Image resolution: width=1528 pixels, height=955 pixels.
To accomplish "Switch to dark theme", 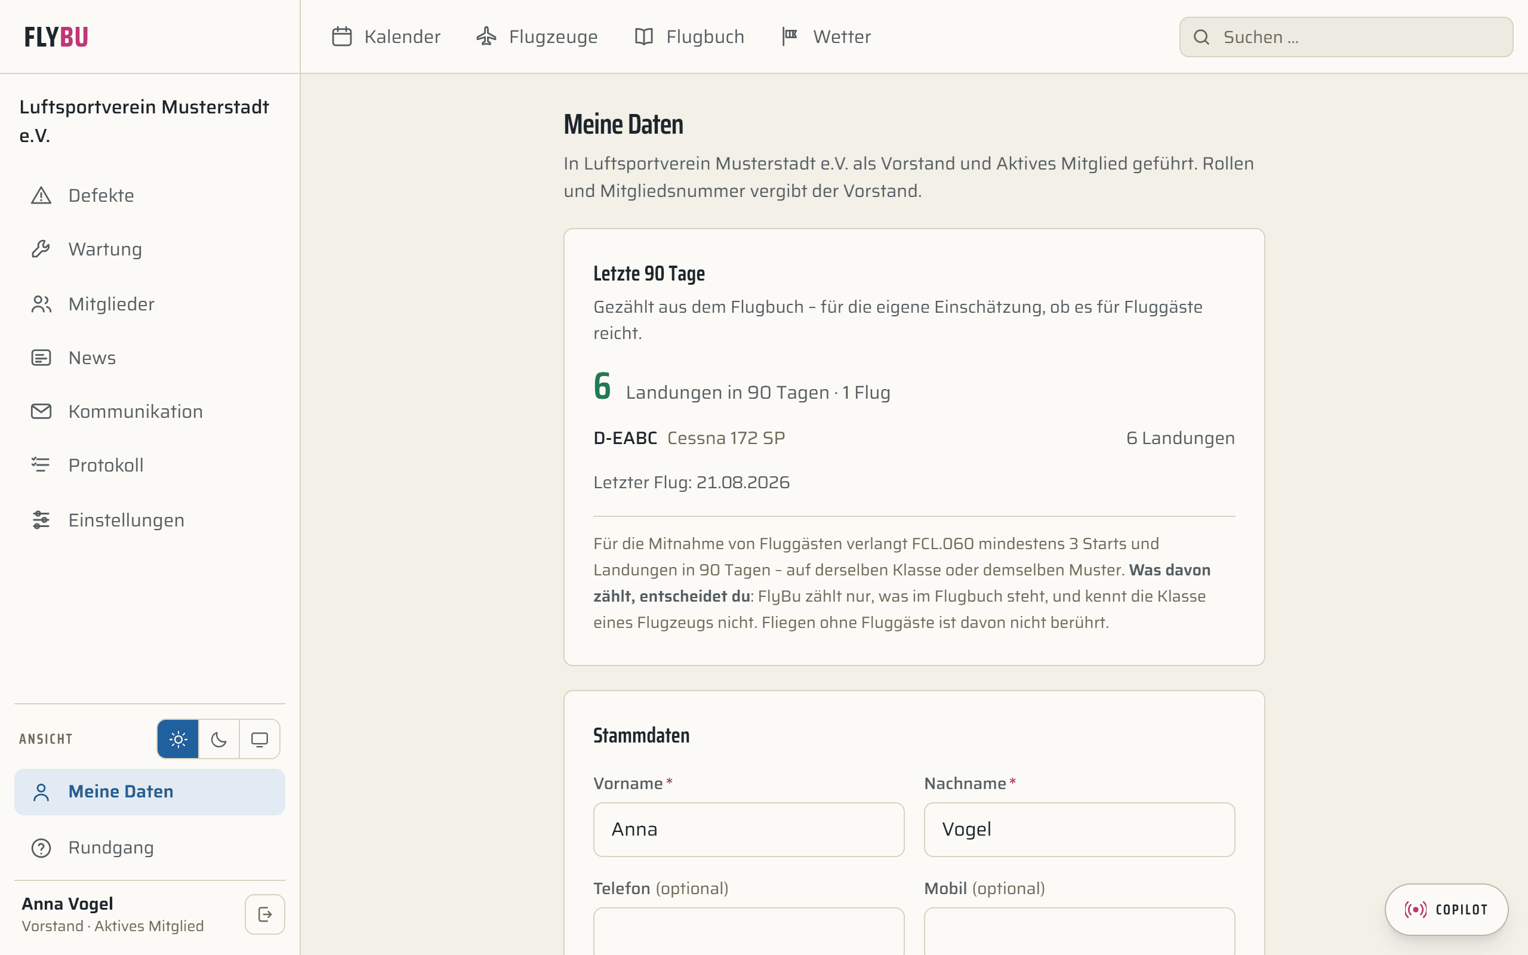I will (x=218, y=739).
